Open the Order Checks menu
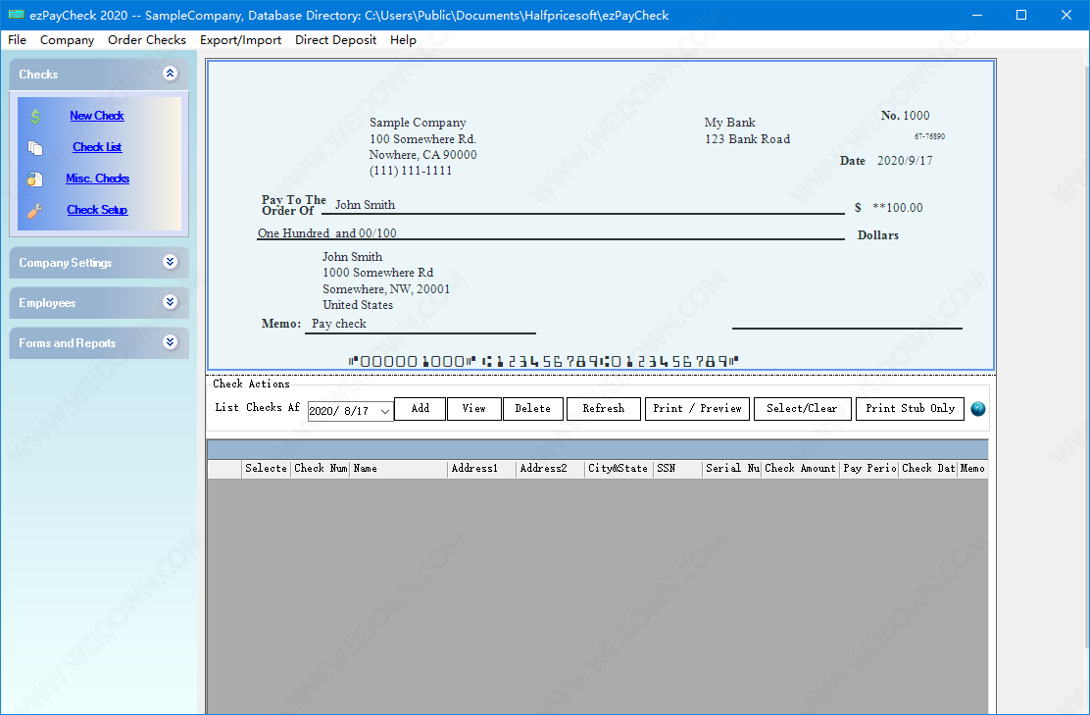This screenshot has height=715, width=1090. tap(147, 39)
